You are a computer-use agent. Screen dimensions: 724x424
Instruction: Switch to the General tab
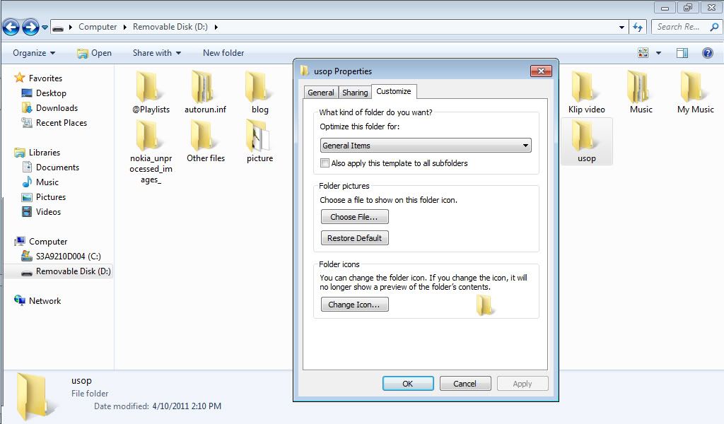click(320, 93)
